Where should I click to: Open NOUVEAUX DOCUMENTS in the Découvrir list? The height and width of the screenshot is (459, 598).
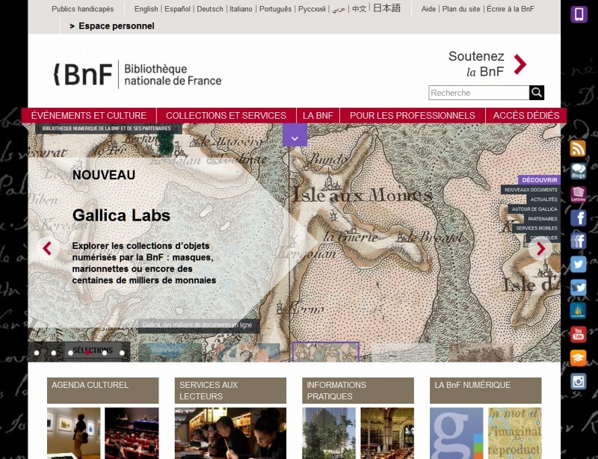click(531, 190)
